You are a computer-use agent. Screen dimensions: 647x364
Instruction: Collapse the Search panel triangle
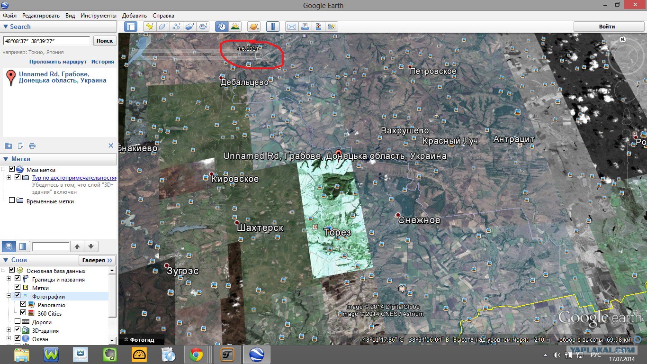[6, 27]
